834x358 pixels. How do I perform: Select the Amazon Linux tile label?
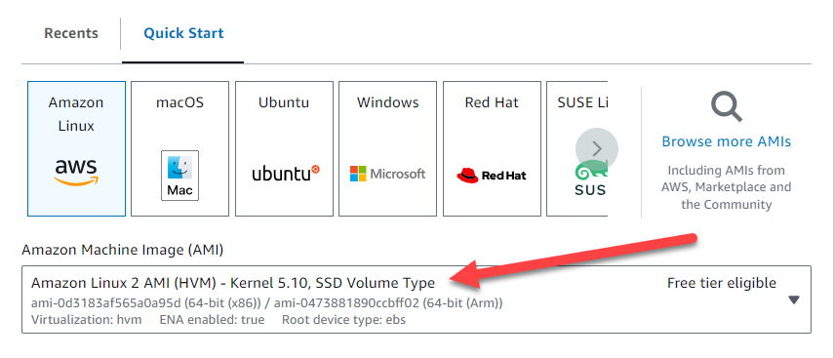point(76,114)
